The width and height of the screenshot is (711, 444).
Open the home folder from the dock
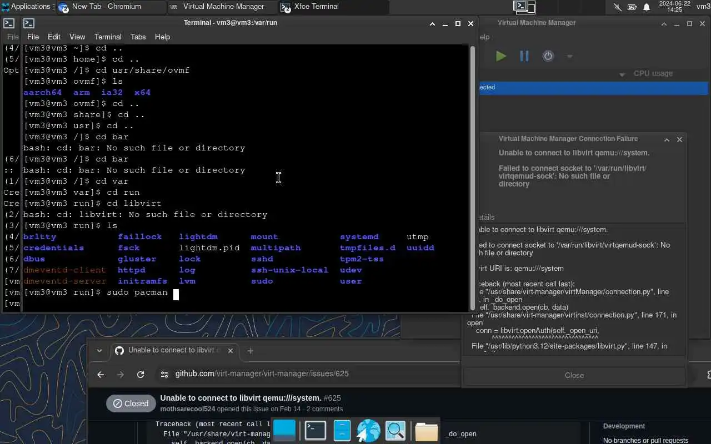tap(426, 431)
